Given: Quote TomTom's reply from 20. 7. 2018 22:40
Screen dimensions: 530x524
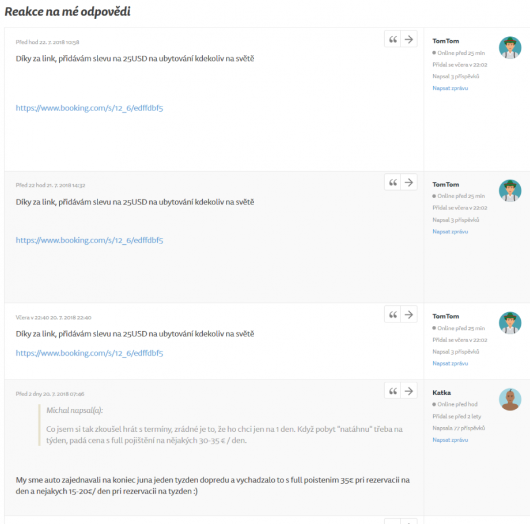Looking at the screenshot, I should pos(393,314).
